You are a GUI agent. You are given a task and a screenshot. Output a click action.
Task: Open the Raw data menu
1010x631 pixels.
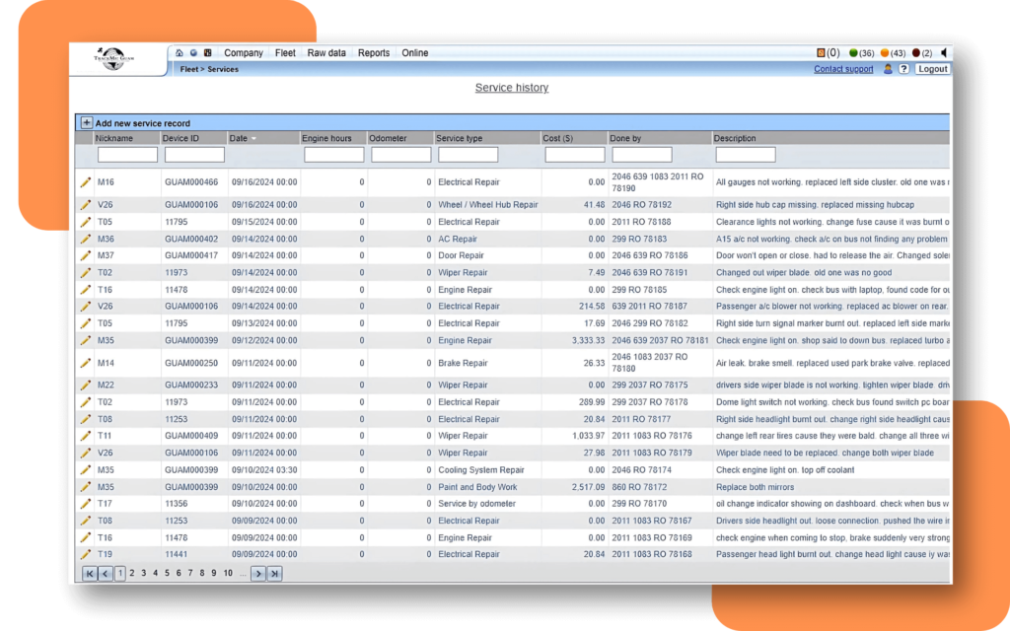[x=326, y=53]
